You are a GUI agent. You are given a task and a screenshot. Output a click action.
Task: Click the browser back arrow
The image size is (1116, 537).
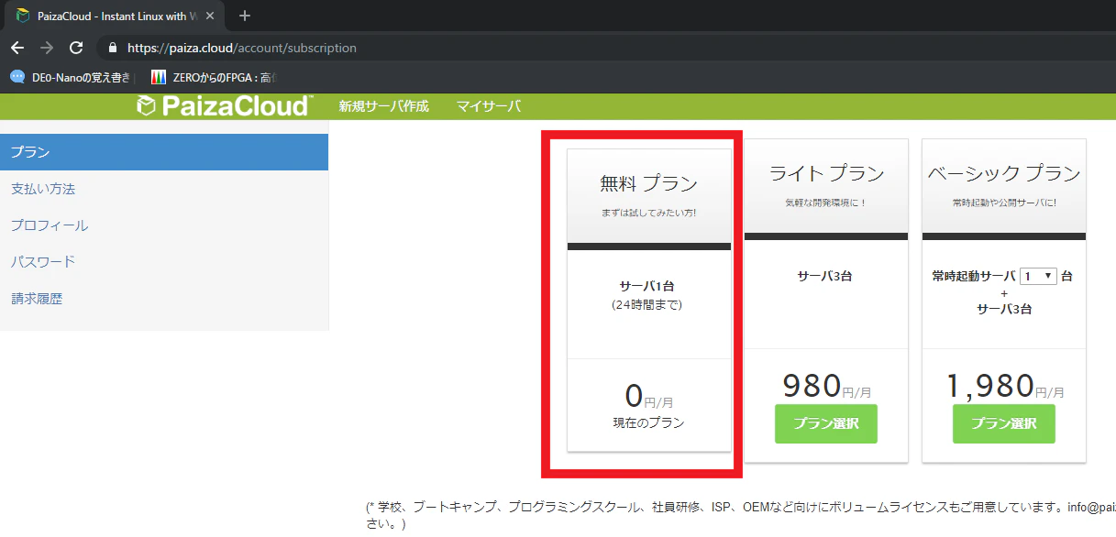pos(17,48)
